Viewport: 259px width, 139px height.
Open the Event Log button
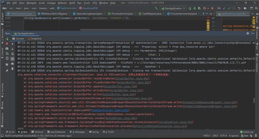point(246,132)
